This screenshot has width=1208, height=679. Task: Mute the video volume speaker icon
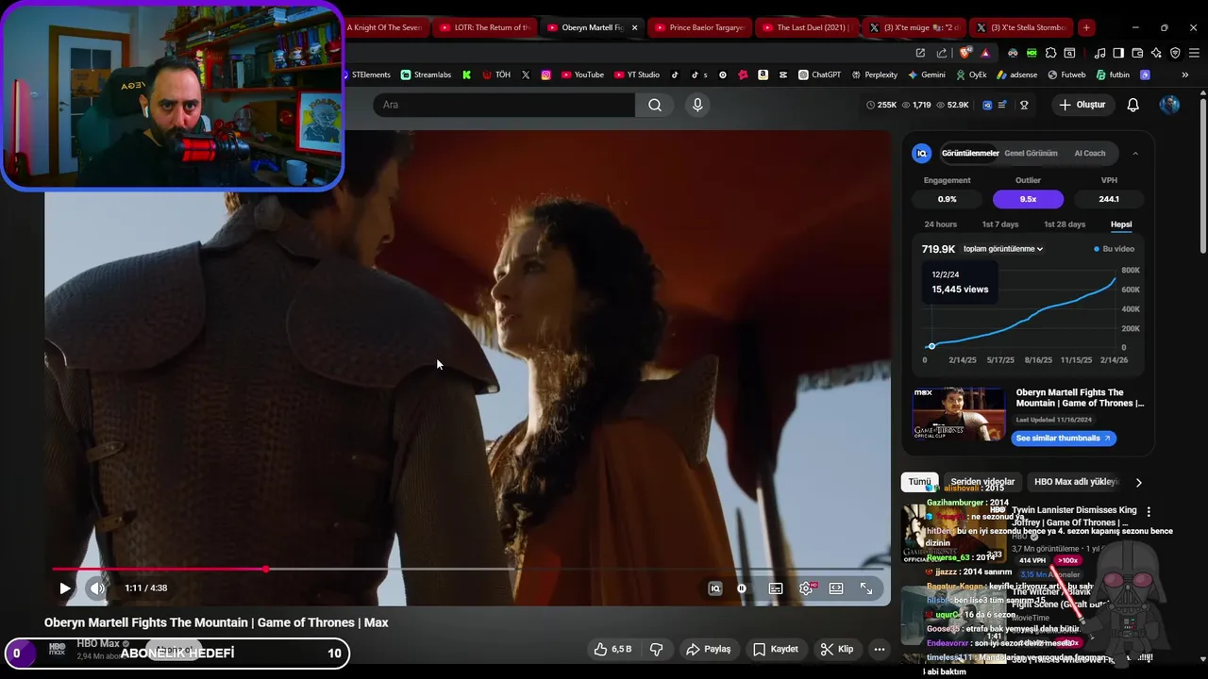97,588
